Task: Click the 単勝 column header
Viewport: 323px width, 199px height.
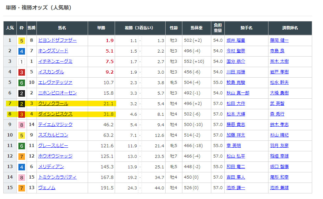Action: tap(101, 28)
